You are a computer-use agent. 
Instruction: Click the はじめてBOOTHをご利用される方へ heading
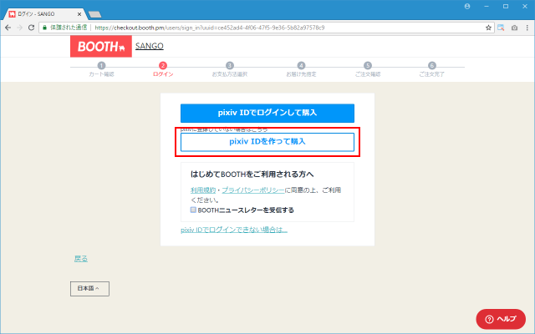click(252, 175)
